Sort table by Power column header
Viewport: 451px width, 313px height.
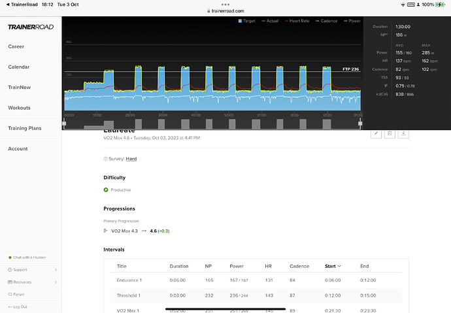(237, 266)
